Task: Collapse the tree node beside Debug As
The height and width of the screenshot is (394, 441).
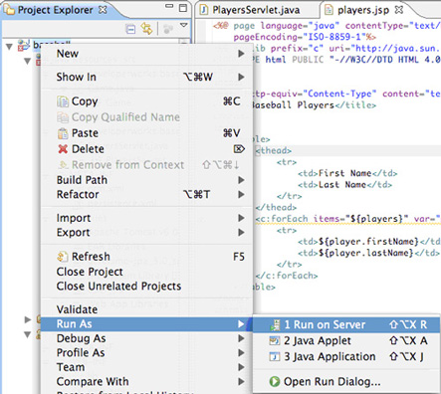Action: pyautogui.click(x=28, y=334)
